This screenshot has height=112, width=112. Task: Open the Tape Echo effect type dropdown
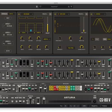[63, 14]
